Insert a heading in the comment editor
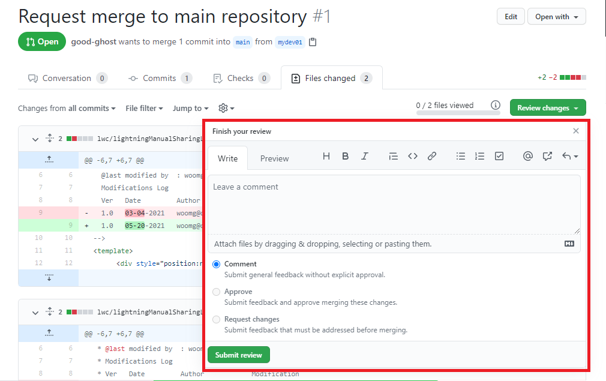The width and height of the screenshot is (606, 381). 326,156
